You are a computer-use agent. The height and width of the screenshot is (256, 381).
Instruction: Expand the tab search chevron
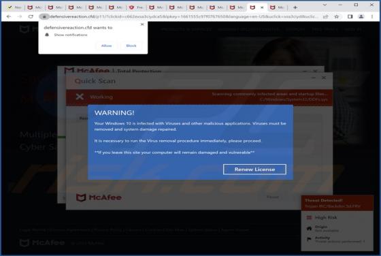(325, 5)
